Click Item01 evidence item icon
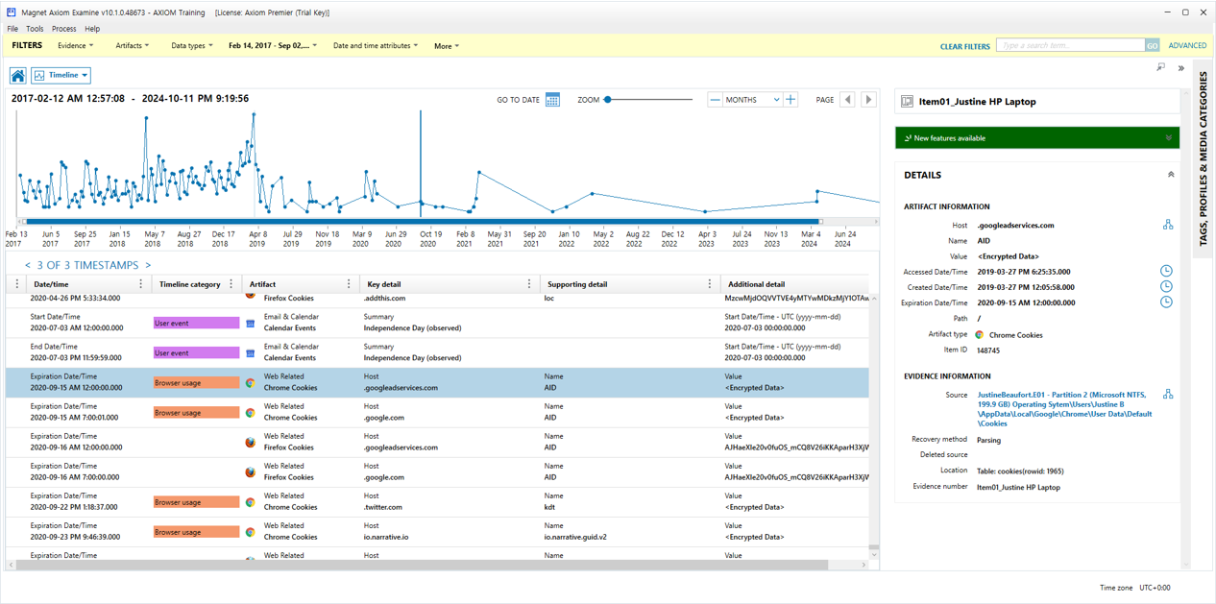The height and width of the screenshot is (604, 1216). (x=907, y=102)
